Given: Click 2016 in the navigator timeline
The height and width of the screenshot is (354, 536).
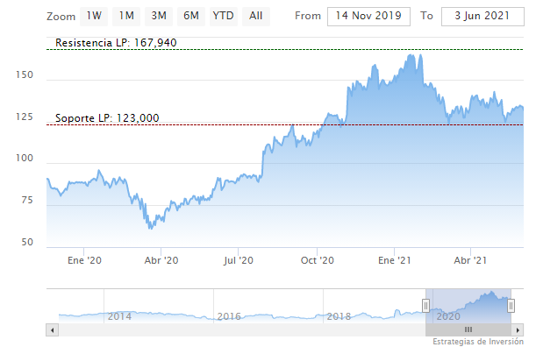Looking at the screenshot, I should tap(229, 315).
